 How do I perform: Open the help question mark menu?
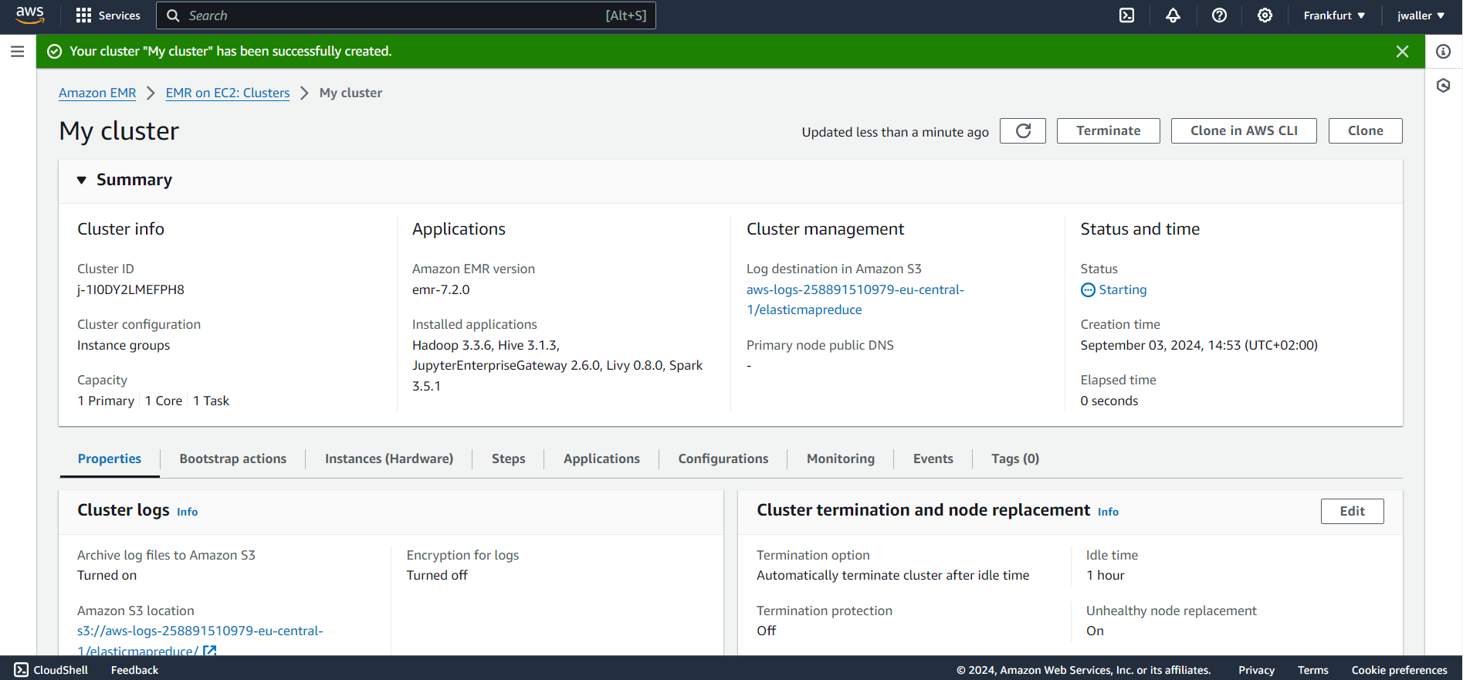point(1220,15)
